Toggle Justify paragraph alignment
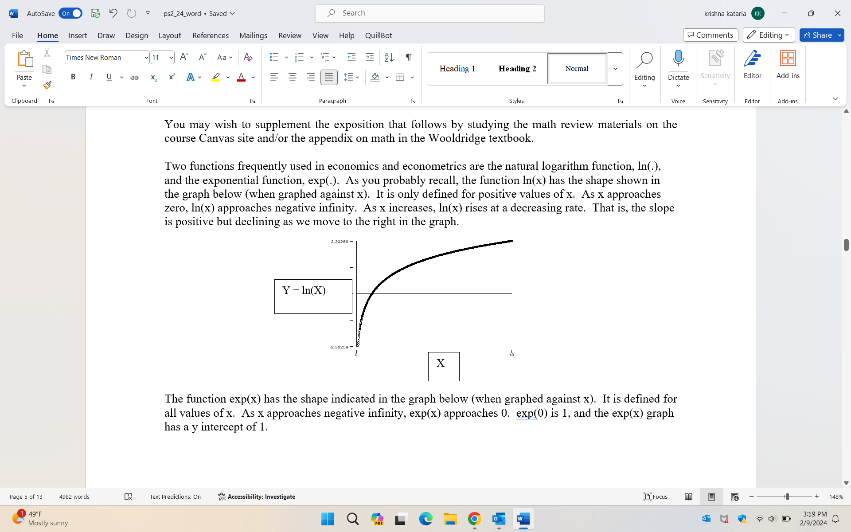Image resolution: width=851 pixels, height=532 pixels. point(328,77)
